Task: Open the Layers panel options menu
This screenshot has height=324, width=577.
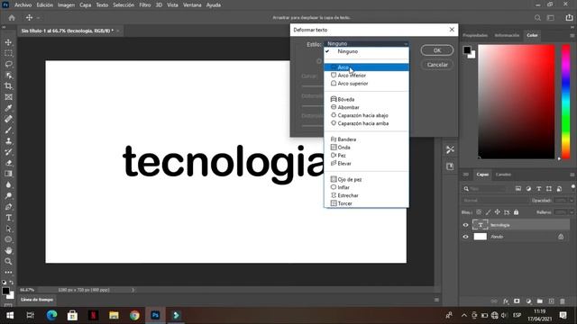Action: coord(572,175)
